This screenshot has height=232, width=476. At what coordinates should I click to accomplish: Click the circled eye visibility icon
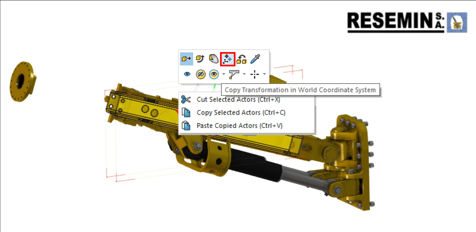coord(214,74)
